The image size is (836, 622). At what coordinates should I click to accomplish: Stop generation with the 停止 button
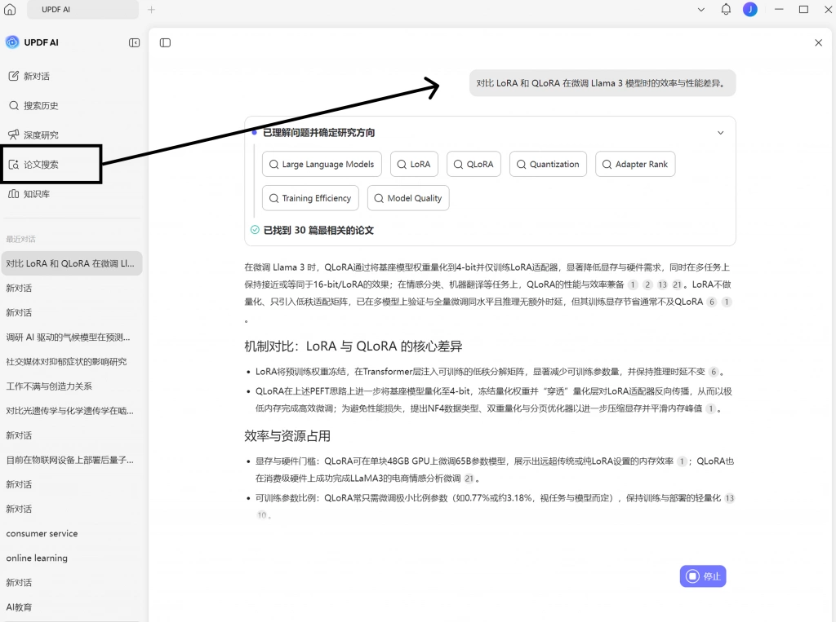click(x=703, y=576)
